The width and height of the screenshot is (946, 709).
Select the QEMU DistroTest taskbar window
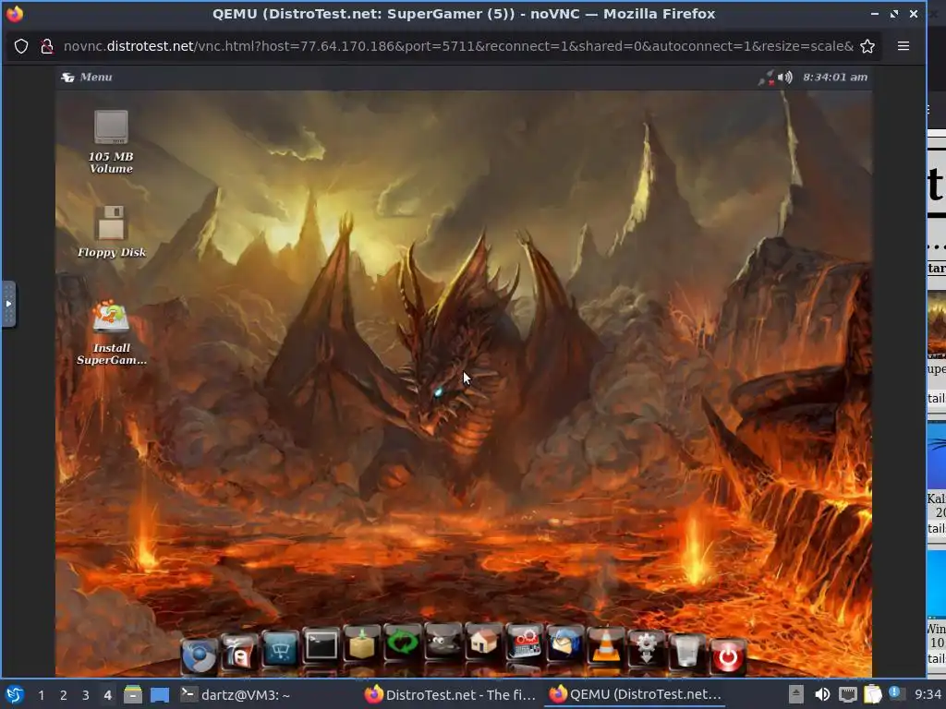[636, 695]
